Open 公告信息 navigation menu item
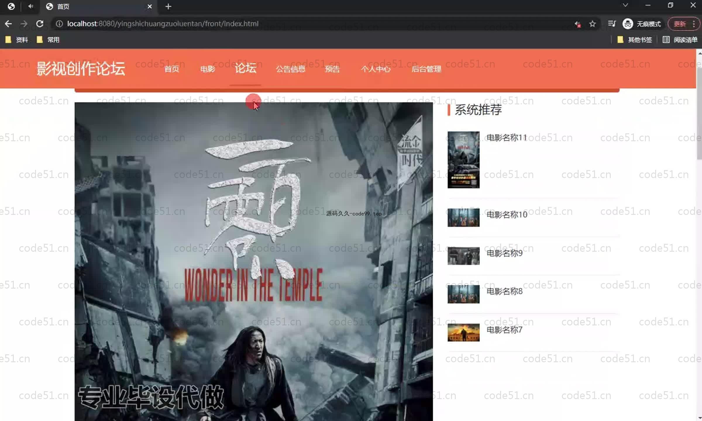Image resolution: width=702 pixels, height=421 pixels. (x=290, y=69)
